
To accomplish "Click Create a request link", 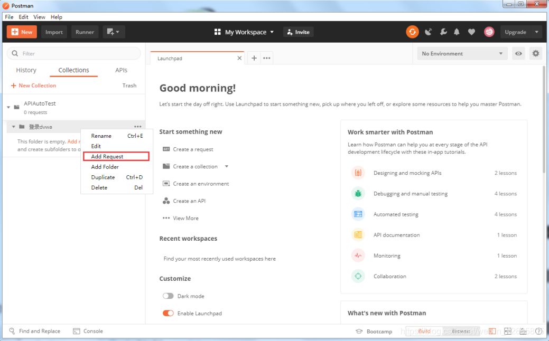I will 193,149.
